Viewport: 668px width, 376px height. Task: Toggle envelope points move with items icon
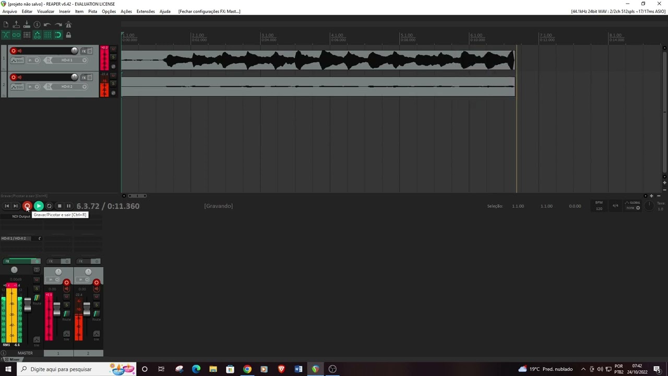point(37,35)
